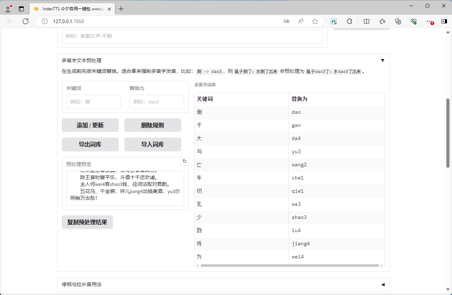Open the browser extensions puzzle icon
This screenshot has height=295, width=452.
point(349,21)
